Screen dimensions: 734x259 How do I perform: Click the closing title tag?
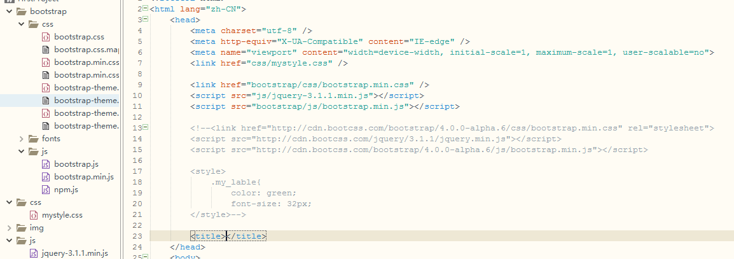tap(247, 236)
